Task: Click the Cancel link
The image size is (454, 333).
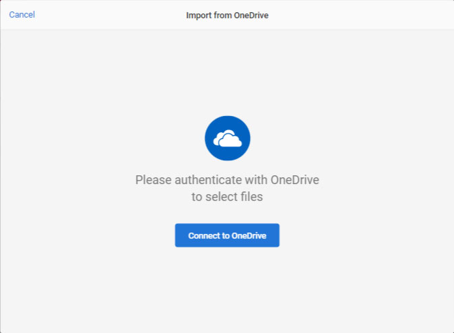Action: pyautogui.click(x=22, y=15)
